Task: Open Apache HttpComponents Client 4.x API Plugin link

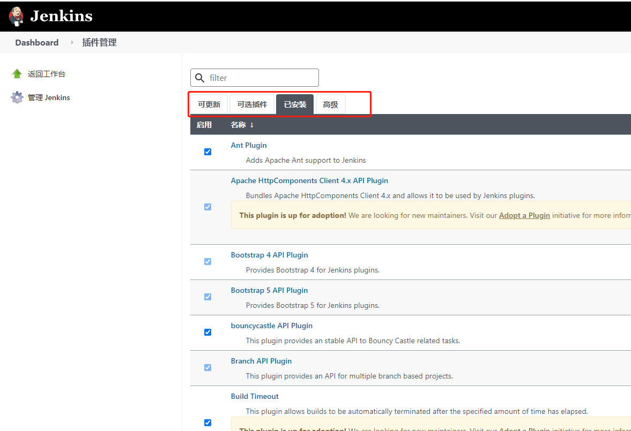Action: (309, 180)
